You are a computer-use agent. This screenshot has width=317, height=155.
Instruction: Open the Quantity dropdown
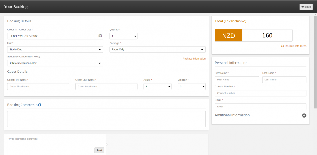(123, 36)
